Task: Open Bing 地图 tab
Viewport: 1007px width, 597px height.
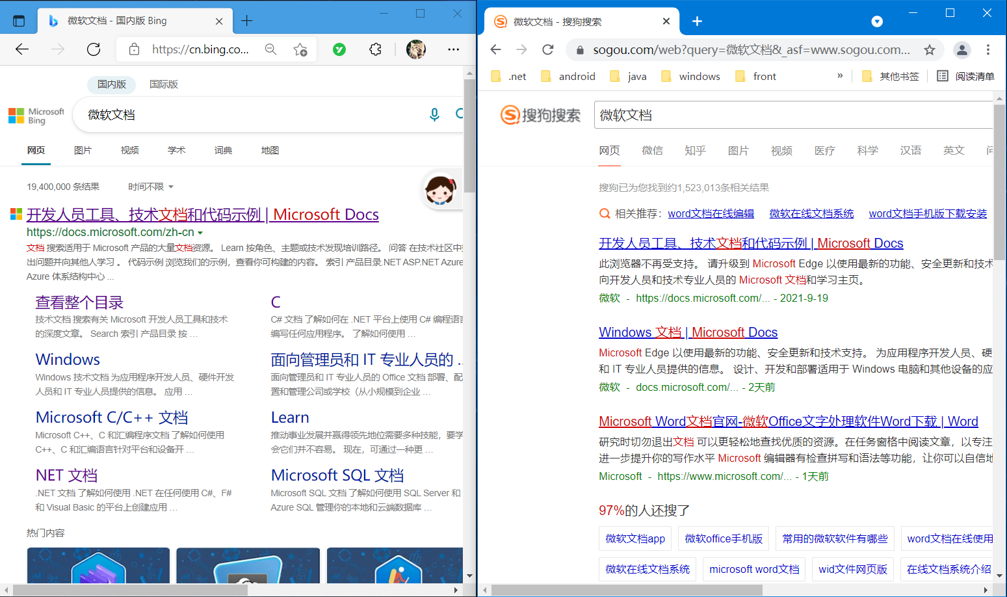Action: (270, 150)
